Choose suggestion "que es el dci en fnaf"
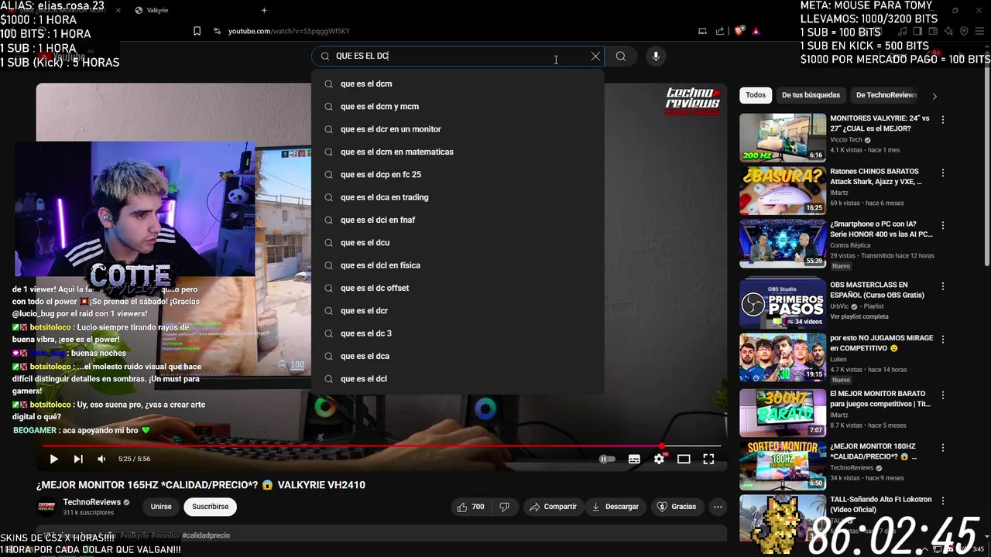This screenshot has height=557, width=991. tap(458, 220)
